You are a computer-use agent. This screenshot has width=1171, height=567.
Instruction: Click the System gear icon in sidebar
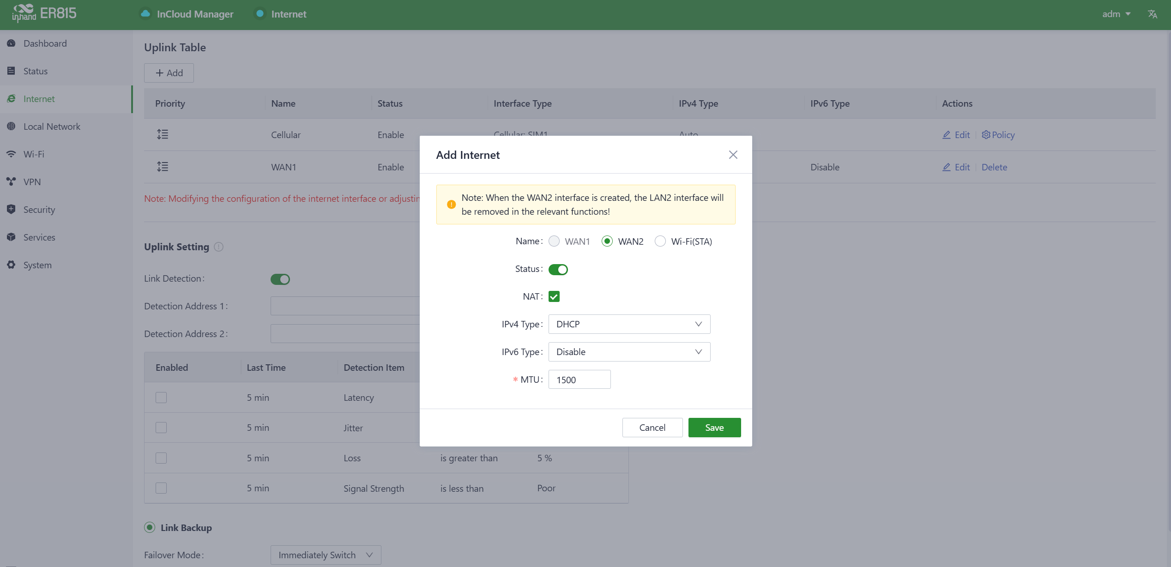coord(12,265)
